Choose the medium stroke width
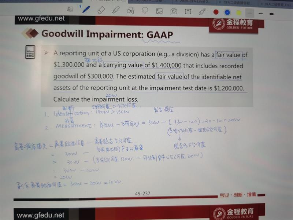The height and width of the screenshot is (220, 293). (261, 14)
